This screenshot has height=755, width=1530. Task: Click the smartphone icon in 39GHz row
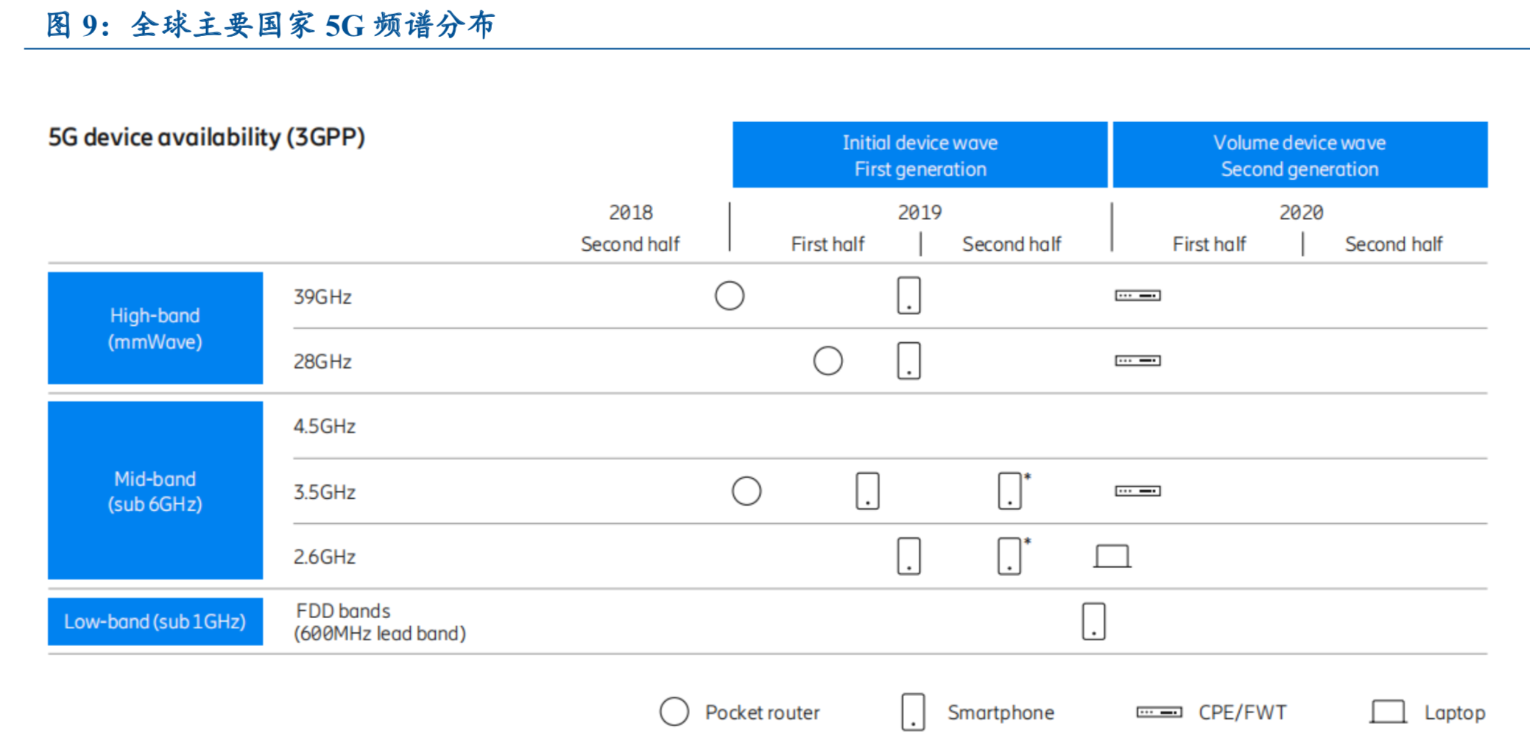pyautogui.click(x=909, y=296)
